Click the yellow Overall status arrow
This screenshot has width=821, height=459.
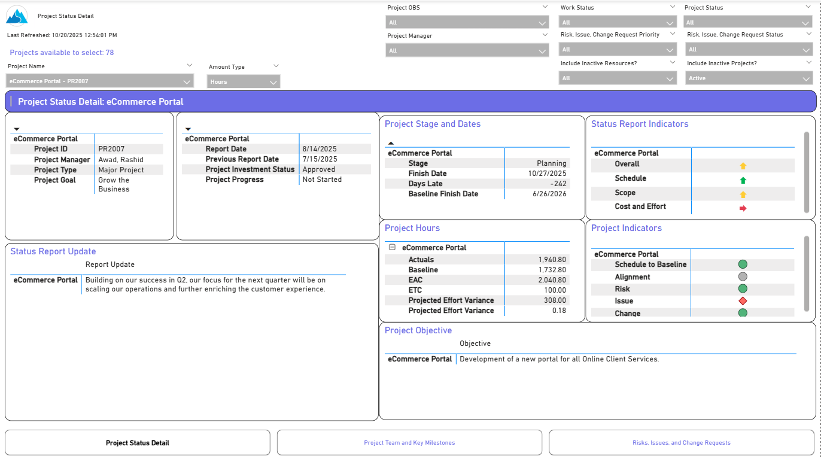pyautogui.click(x=743, y=166)
